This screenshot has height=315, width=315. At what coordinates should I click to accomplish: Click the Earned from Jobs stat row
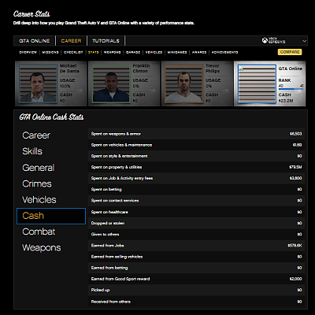[196, 246]
